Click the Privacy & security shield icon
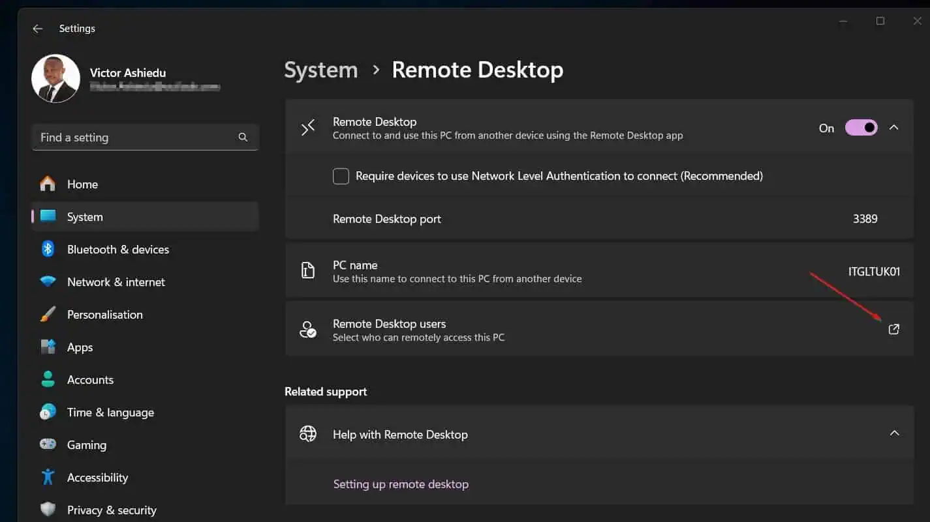Image resolution: width=930 pixels, height=522 pixels. click(x=48, y=510)
